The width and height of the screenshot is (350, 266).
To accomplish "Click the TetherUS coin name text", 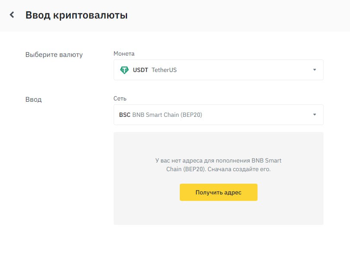I will tap(164, 70).
